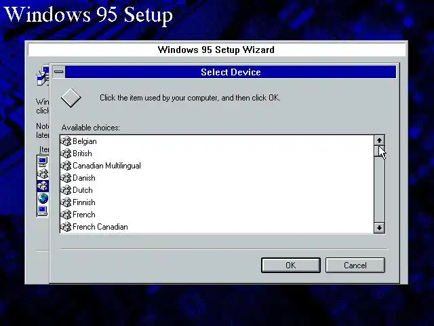Viewport: 434px width, 326px height.
Task: Click OK to confirm device selection
Action: tap(291, 266)
